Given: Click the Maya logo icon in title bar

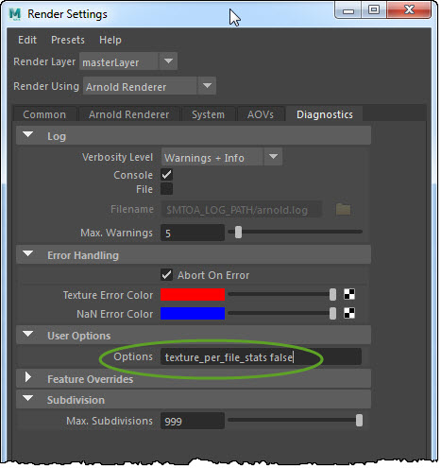Looking at the screenshot, I should click(x=15, y=14).
